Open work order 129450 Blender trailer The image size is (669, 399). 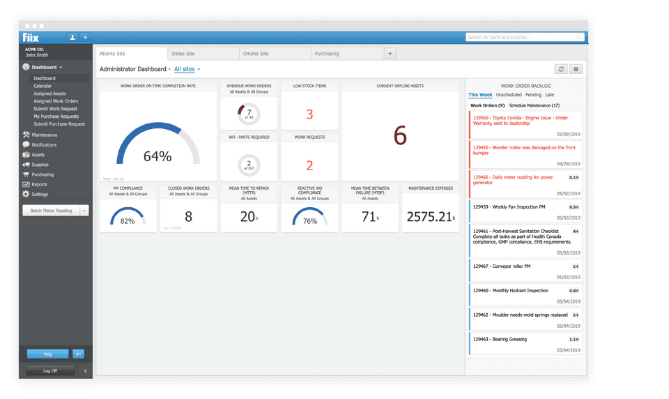click(x=525, y=155)
